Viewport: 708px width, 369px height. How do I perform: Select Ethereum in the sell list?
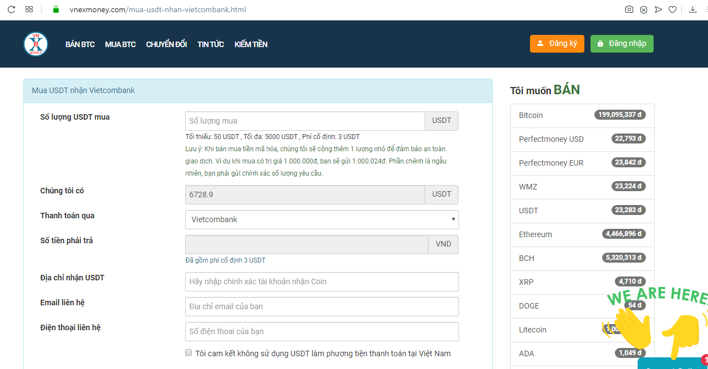(x=582, y=234)
